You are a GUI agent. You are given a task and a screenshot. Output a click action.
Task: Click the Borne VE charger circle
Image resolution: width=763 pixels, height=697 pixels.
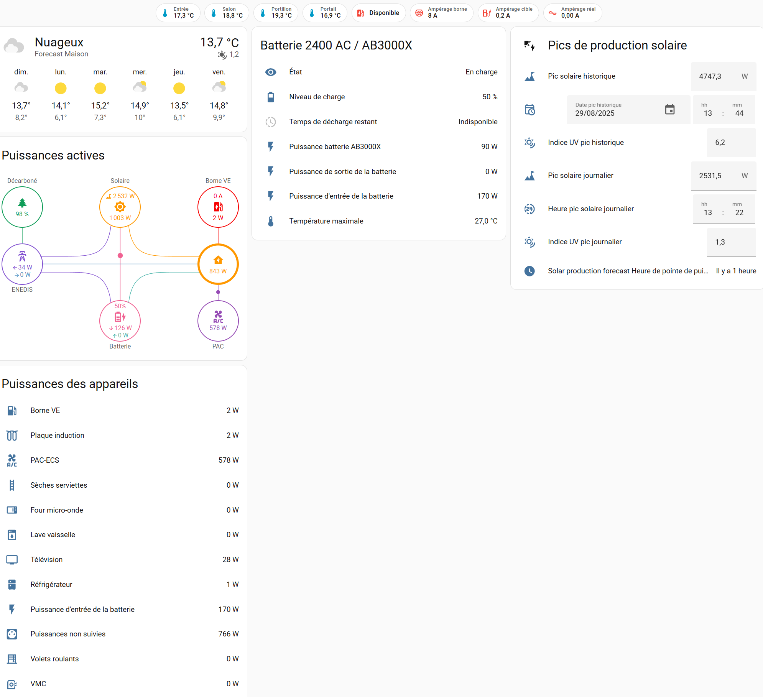click(x=218, y=207)
